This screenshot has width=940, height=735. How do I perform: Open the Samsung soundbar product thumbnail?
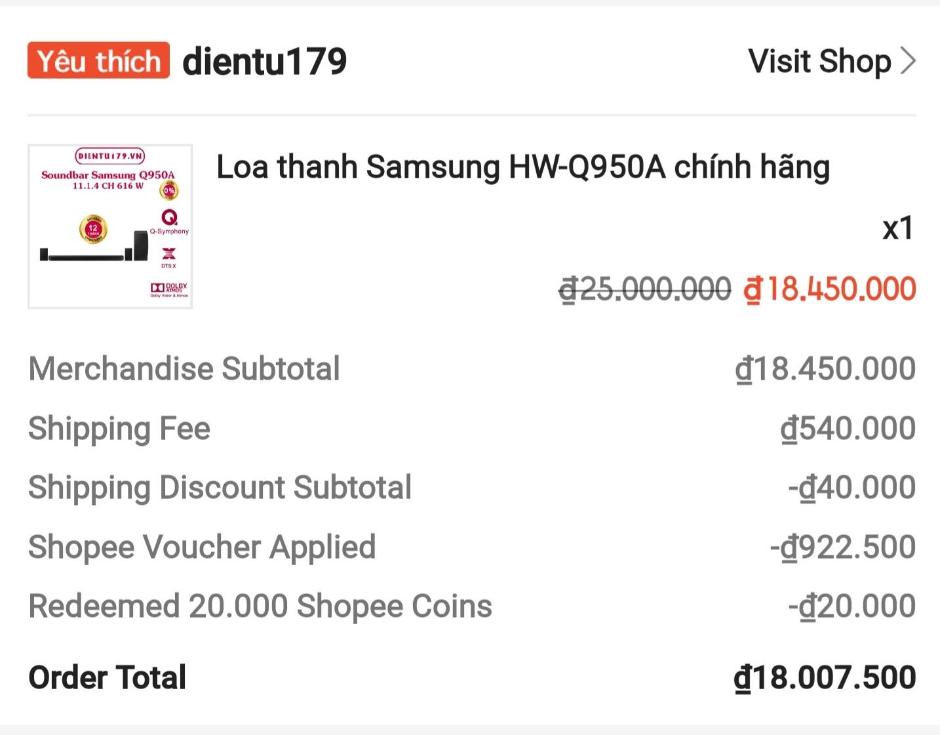tap(109, 226)
